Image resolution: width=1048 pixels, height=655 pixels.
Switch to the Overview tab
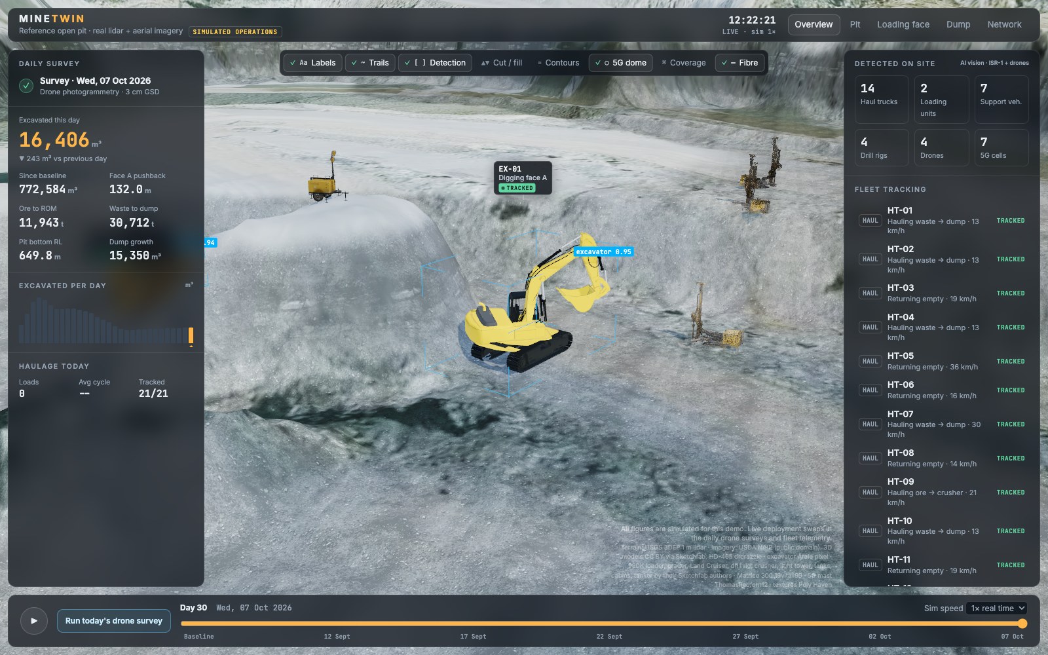[x=814, y=25]
